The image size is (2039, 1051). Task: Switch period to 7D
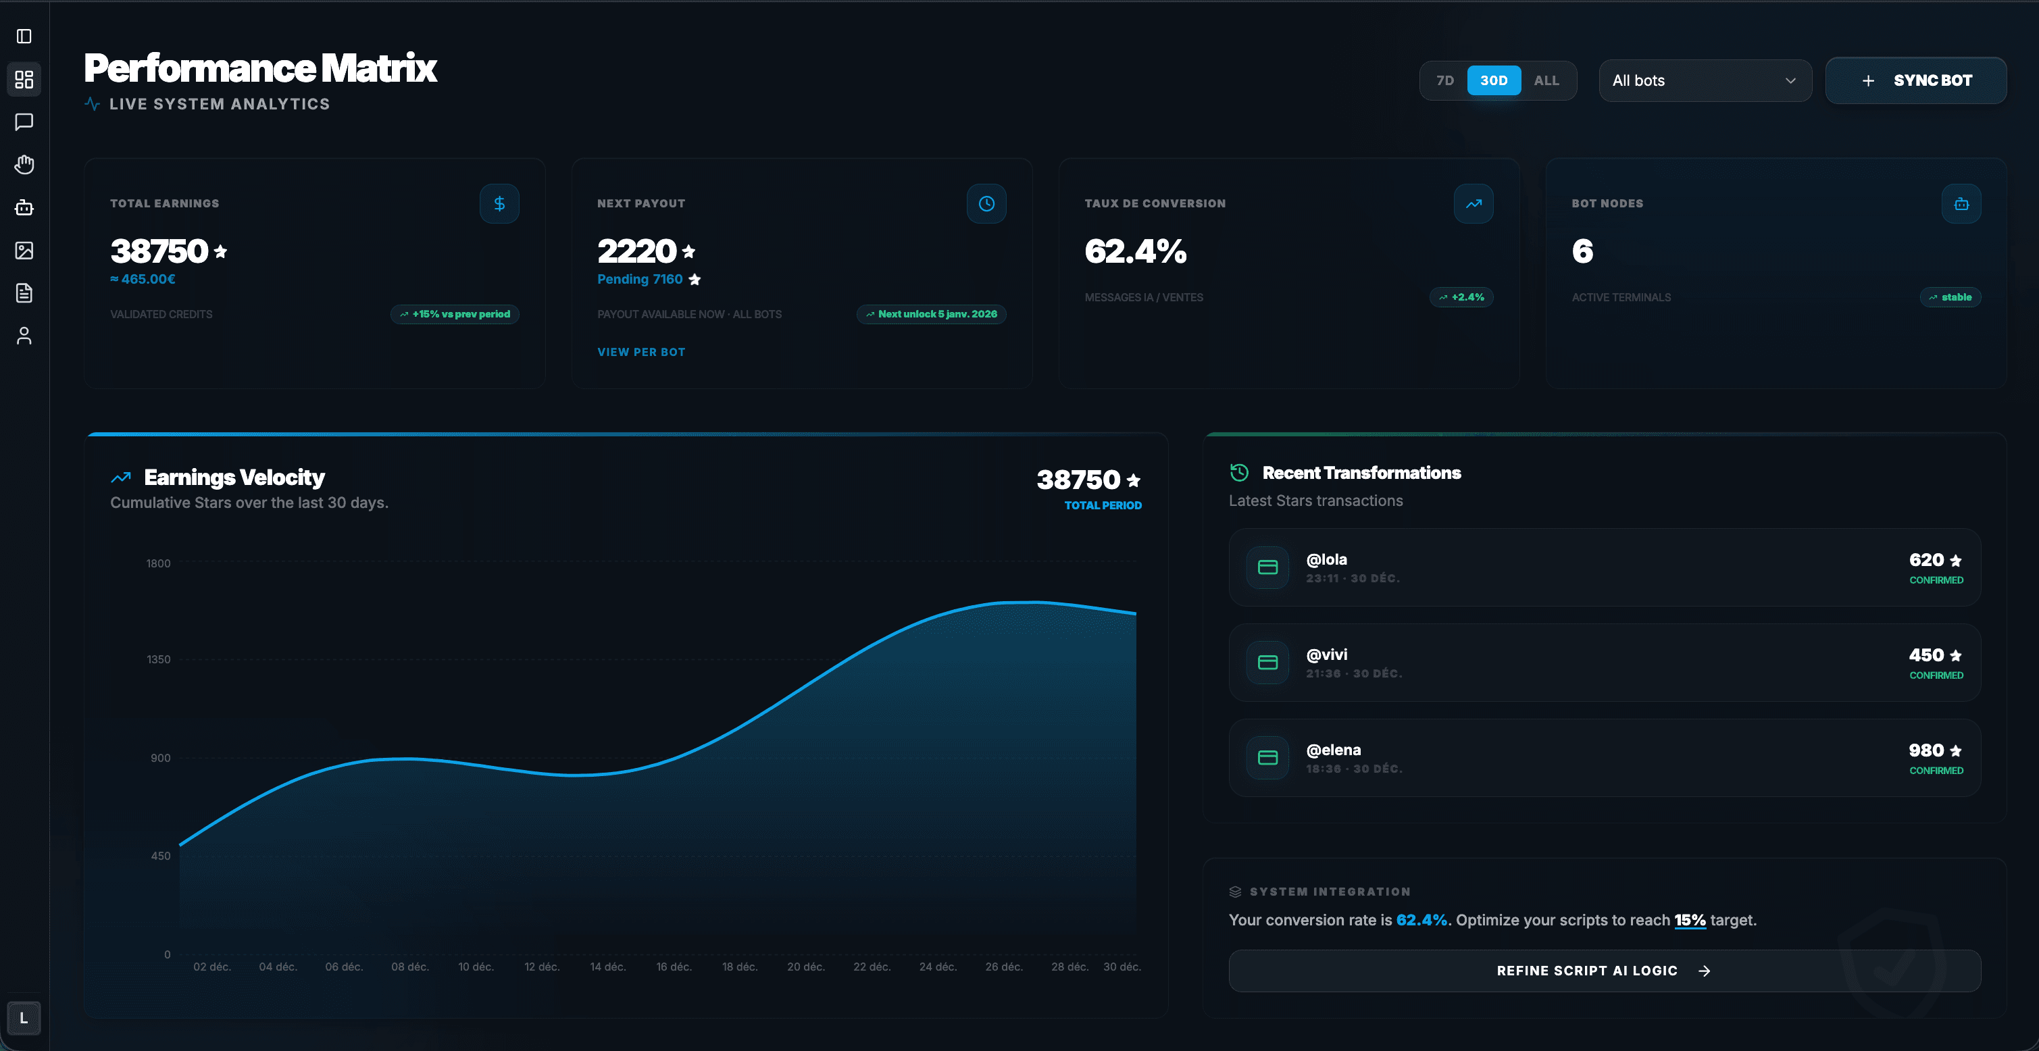click(1445, 80)
